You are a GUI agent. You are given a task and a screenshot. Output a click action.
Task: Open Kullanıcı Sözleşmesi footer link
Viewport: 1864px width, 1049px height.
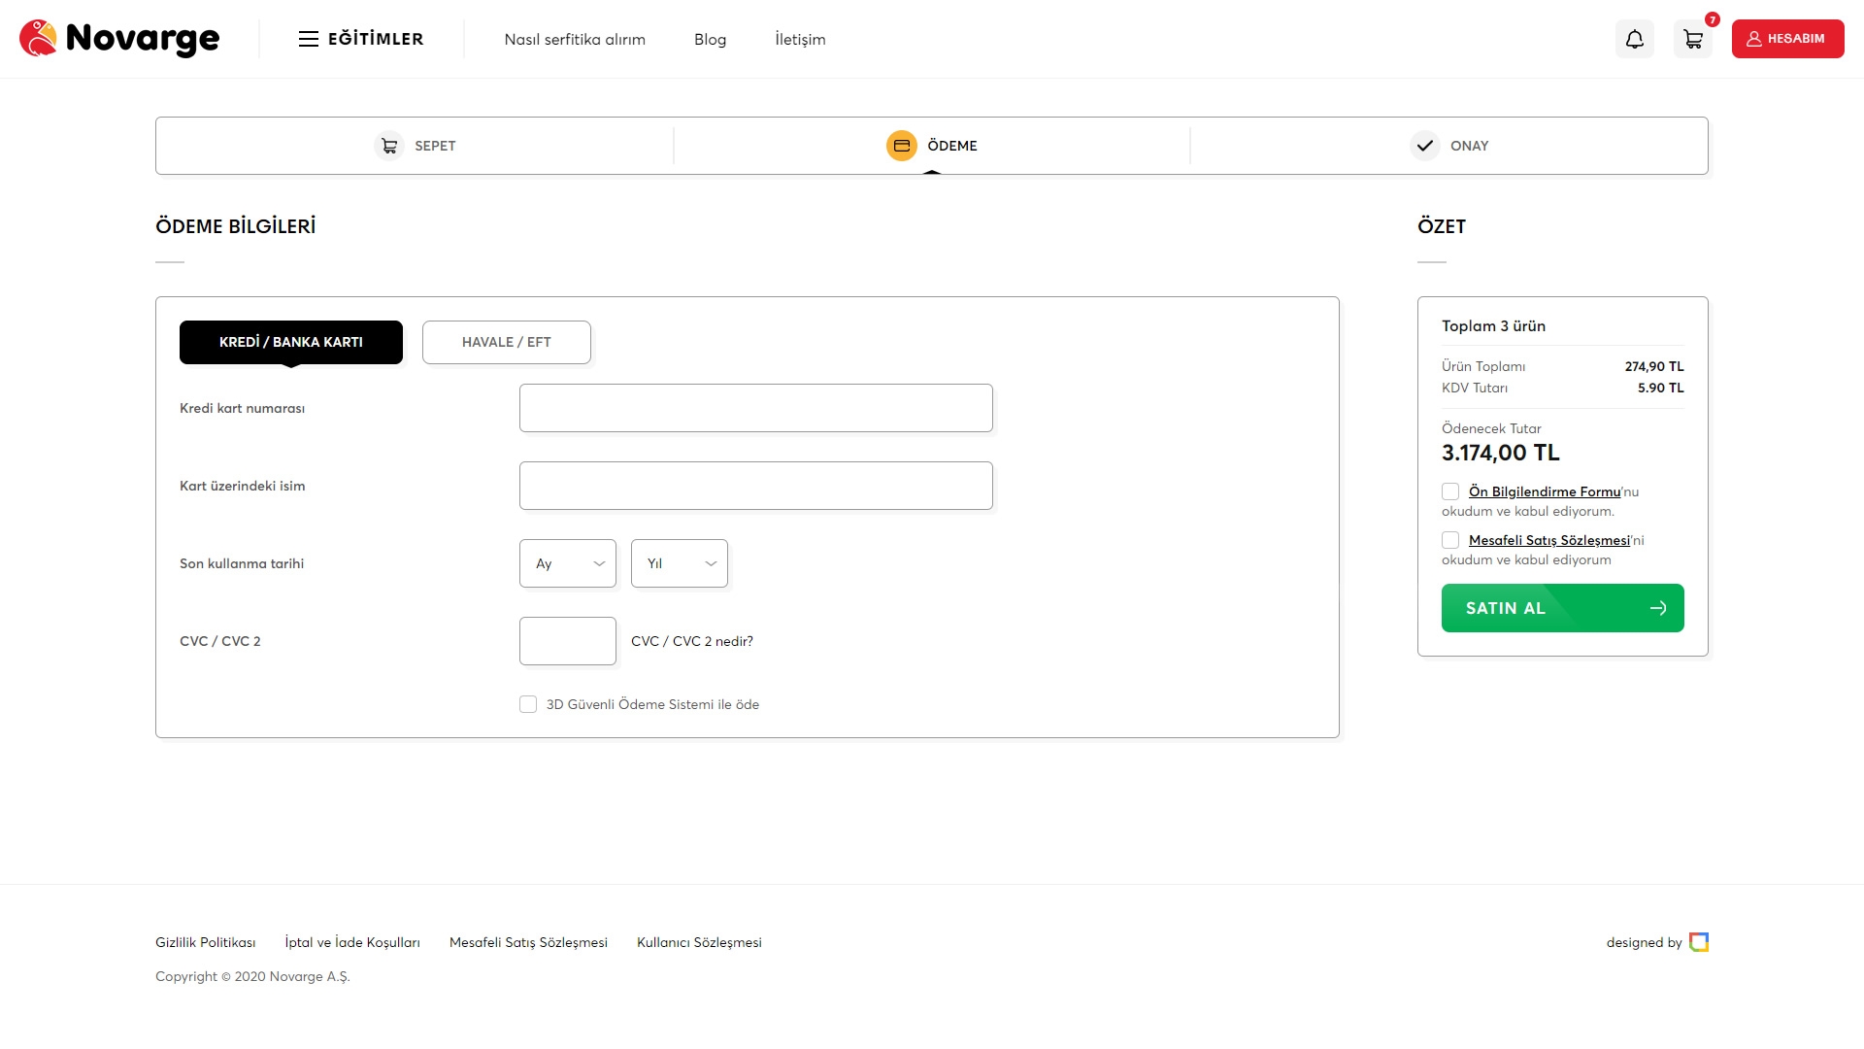pyautogui.click(x=699, y=942)
